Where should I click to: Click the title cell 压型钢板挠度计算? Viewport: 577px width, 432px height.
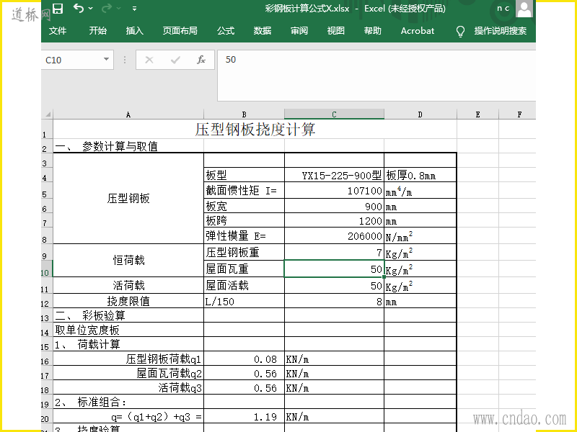[255, 130]
